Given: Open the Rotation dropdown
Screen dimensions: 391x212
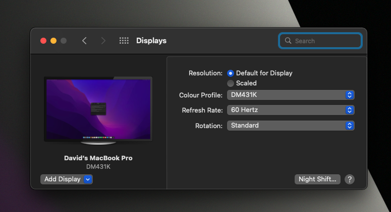Looking at the screenshot, I should pyautogui.click(x=291, y=126).
